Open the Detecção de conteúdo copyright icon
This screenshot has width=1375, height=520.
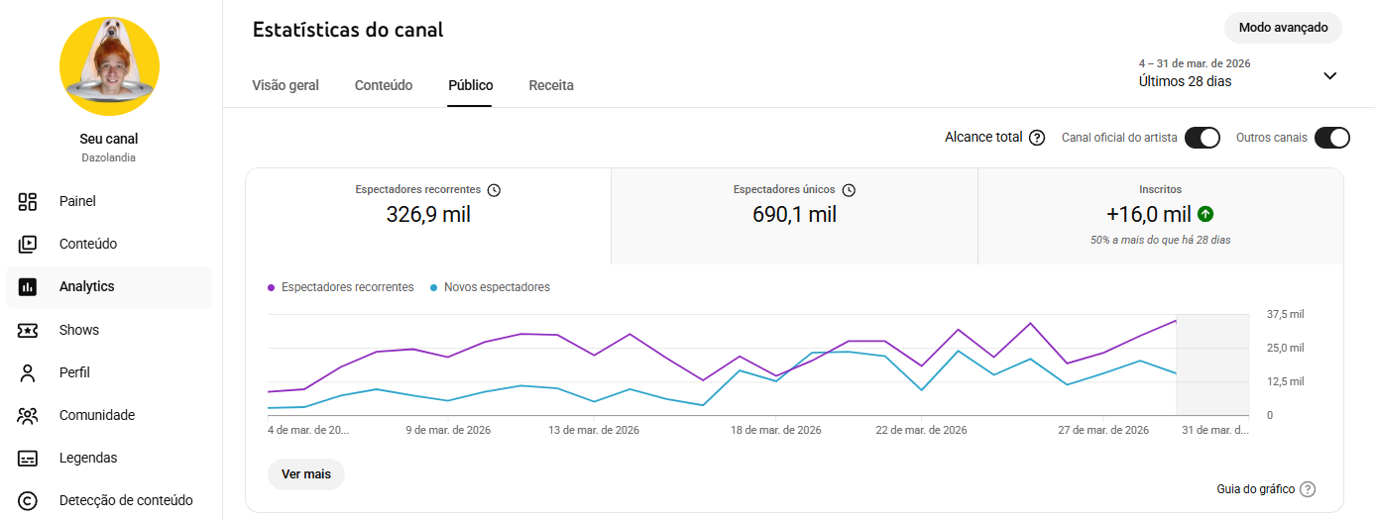tap(28, 501)
